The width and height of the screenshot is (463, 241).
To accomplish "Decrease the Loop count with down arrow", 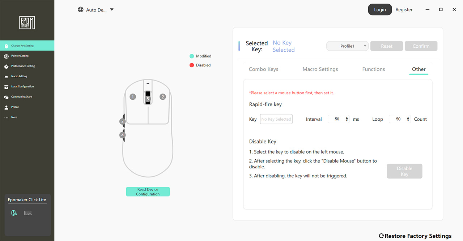I will pyautogui.click(x=408, y=121).
